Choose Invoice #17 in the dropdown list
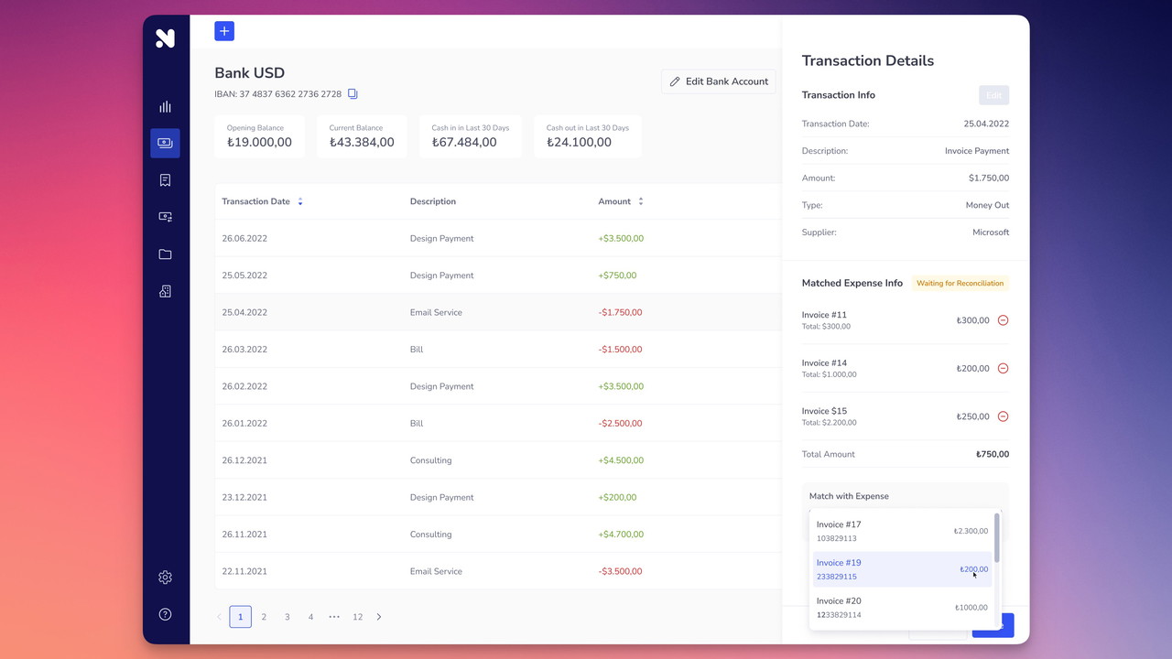The image size is (1172, 659). tap(901, 531)
